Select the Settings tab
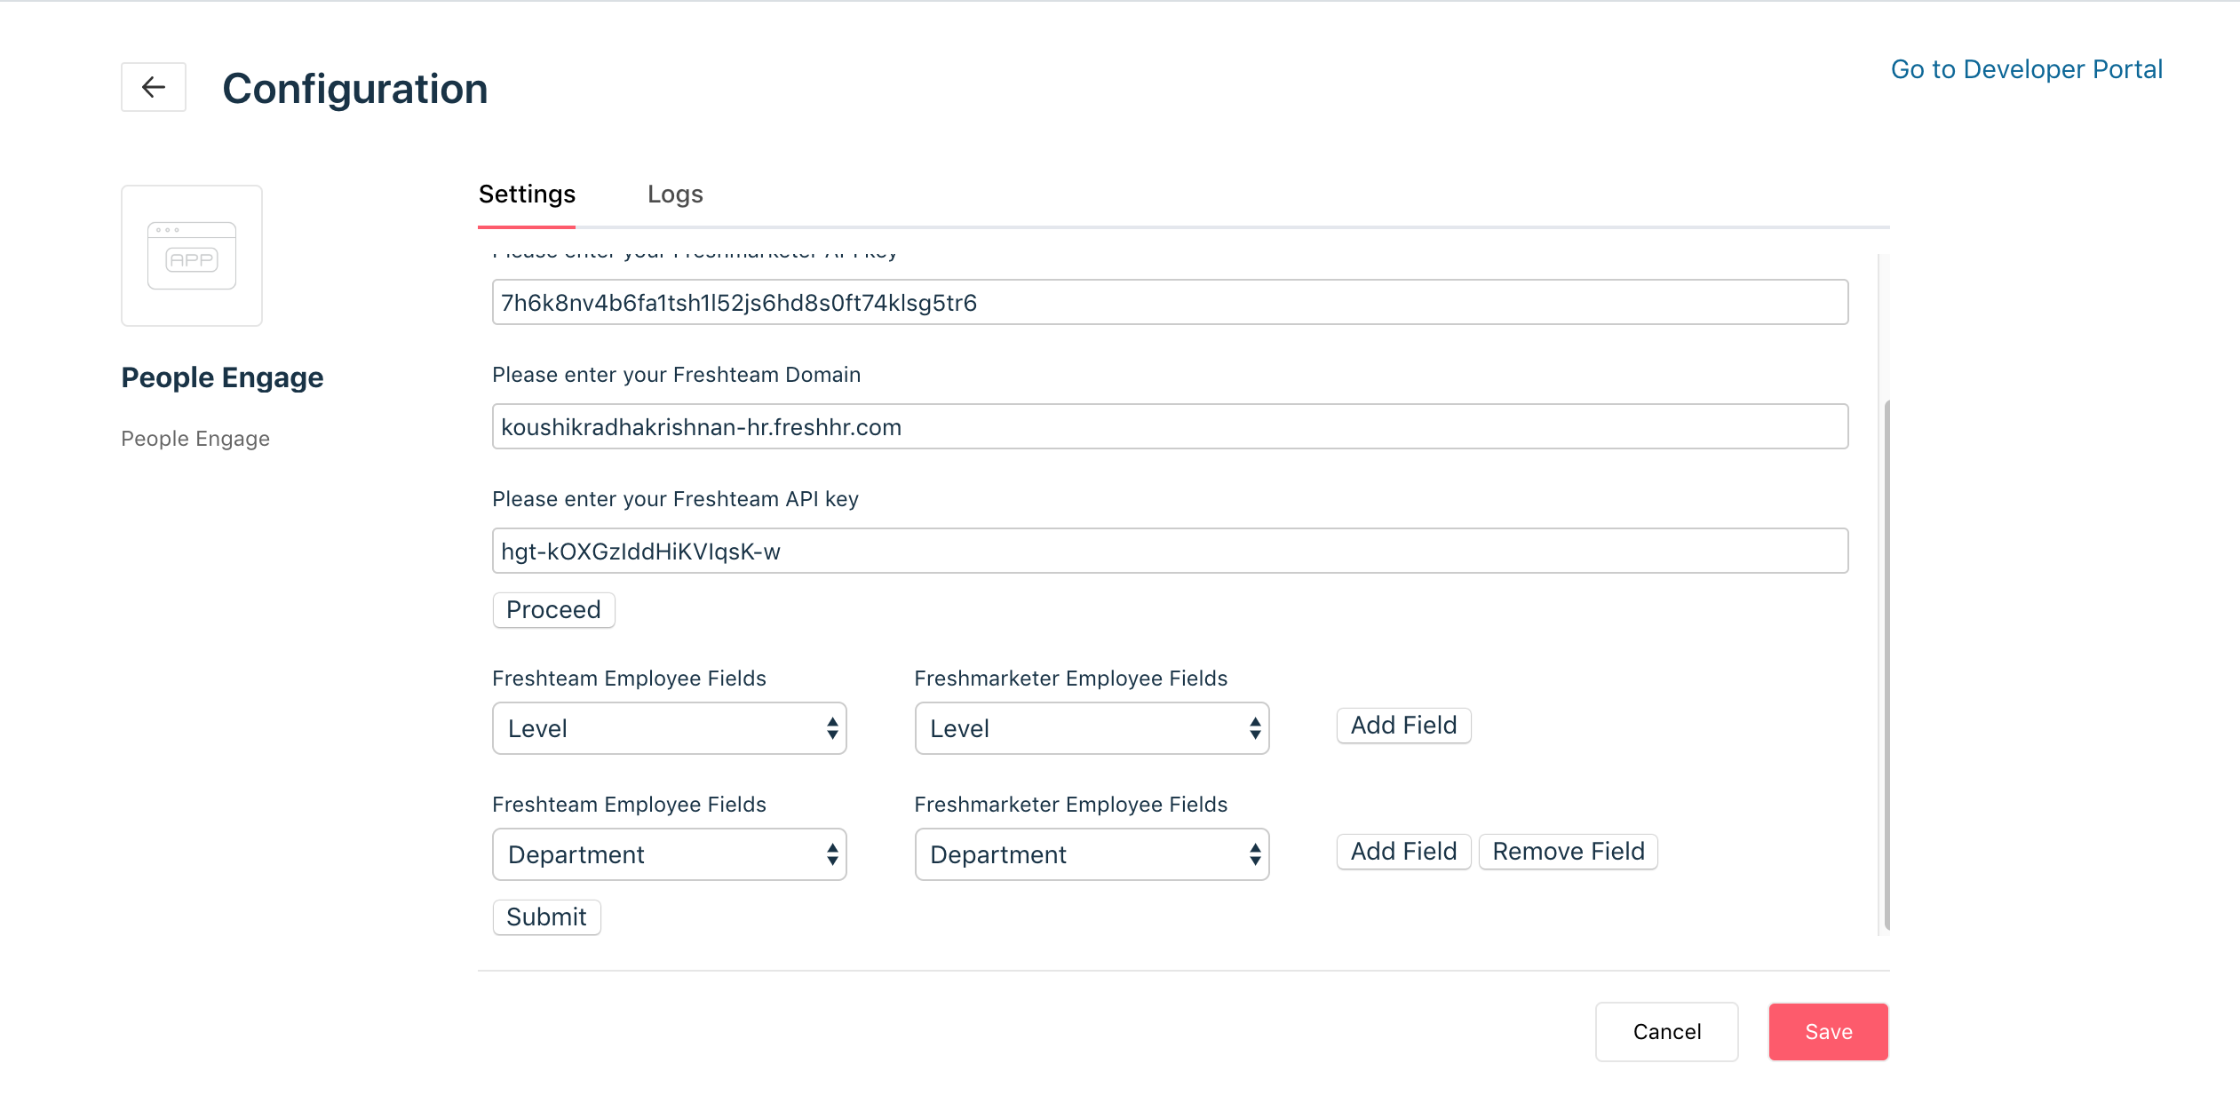The image size is (2240, 1119). [x=527, y=194]
